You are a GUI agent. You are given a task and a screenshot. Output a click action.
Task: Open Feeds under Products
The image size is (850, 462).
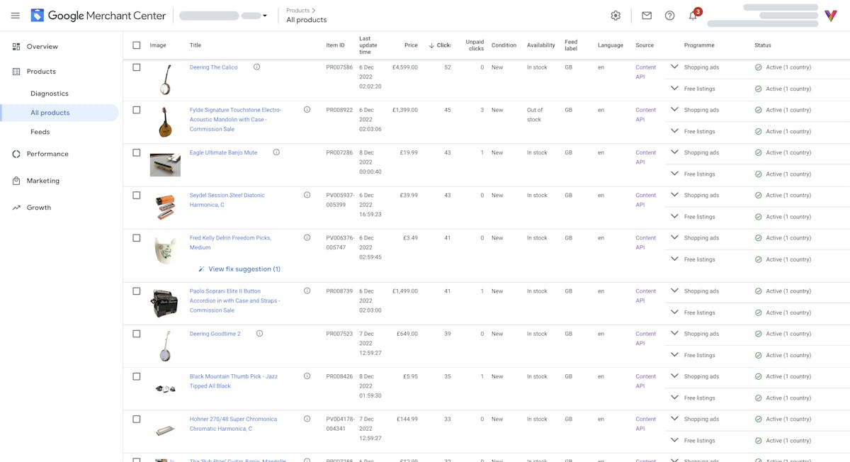click(x=40, y=132)
